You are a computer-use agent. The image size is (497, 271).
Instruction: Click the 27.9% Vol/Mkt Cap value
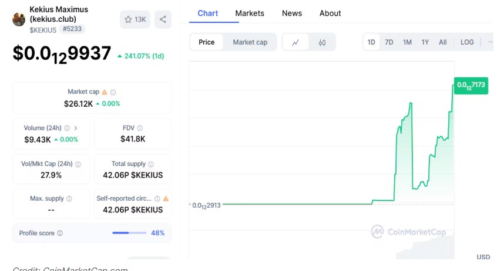pyautogui.click(x=51, y=175)
